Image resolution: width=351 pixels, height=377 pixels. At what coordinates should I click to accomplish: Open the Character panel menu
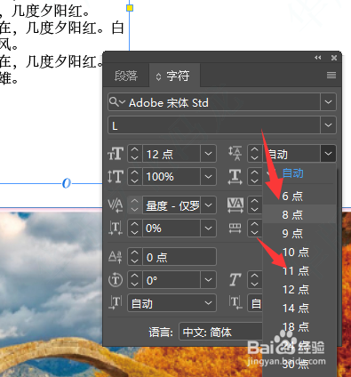coord(331,76)
